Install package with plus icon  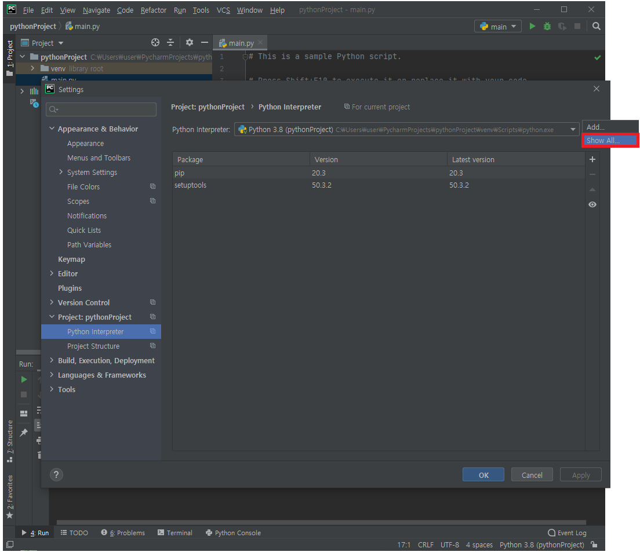[592, 159]
